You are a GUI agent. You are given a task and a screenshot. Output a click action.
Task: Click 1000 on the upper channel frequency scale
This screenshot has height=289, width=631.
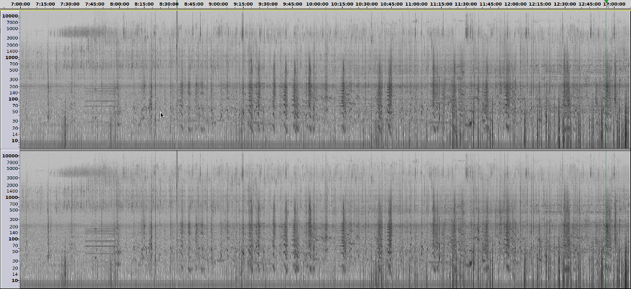coord(12,57)
